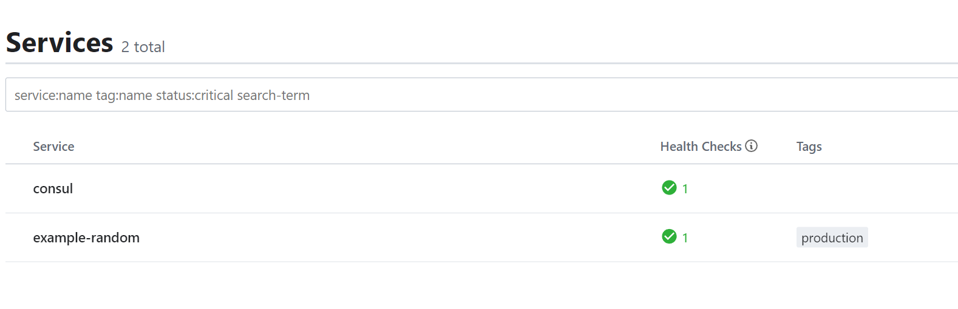Click the blank area below the services table

coord(481,286)
